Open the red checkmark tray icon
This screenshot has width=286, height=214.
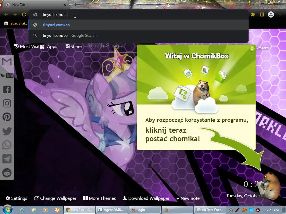pos(237,210)
